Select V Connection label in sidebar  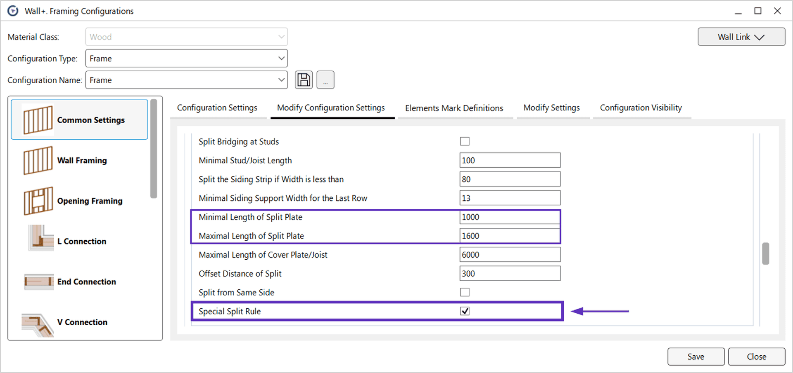click(82, 322)
